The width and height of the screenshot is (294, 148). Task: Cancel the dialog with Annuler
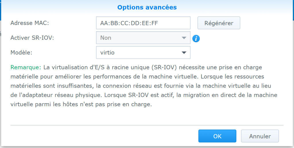coord(260,136)
